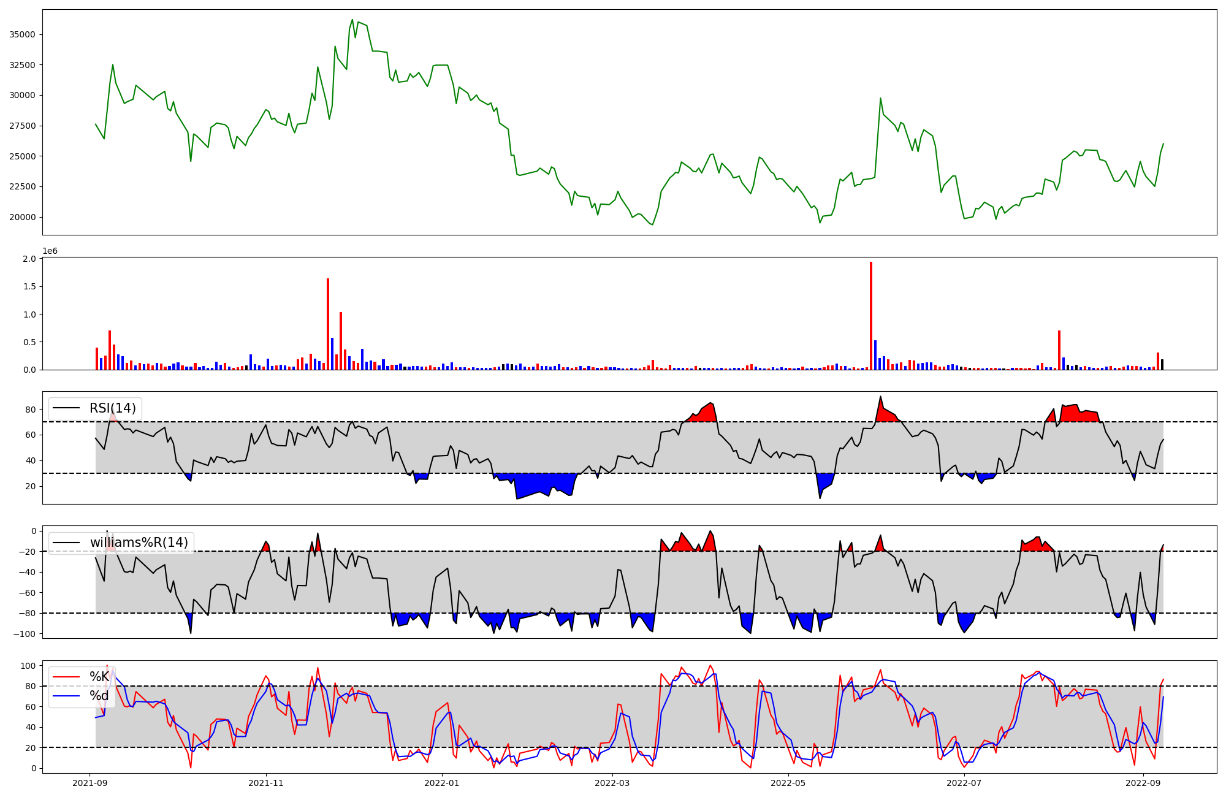Click the RSI(14) legend label
Viewport: 1226px width, 797px height.
click(x=113, y=408)
